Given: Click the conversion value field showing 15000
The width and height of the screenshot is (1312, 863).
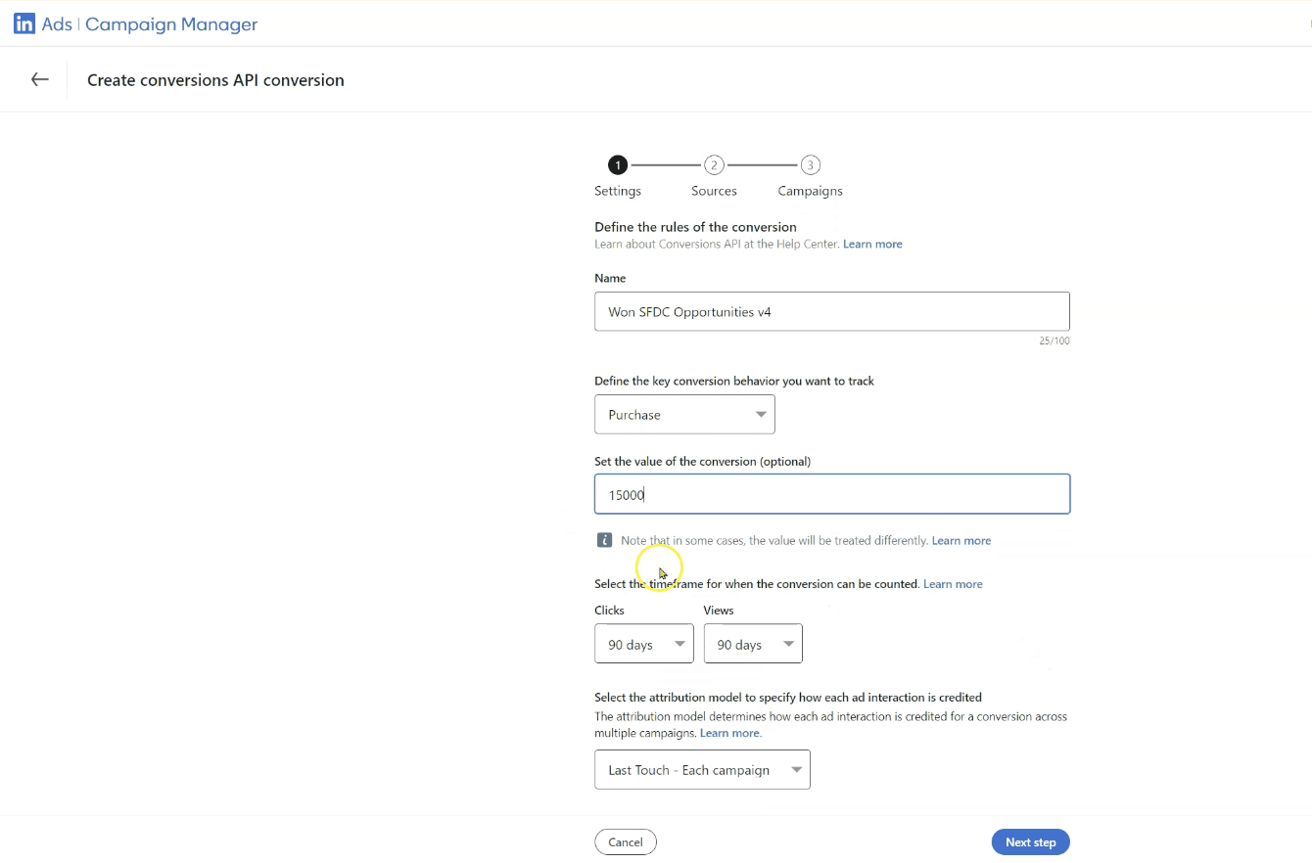Looking at the screenshot, I should click(x=831, y=494).
